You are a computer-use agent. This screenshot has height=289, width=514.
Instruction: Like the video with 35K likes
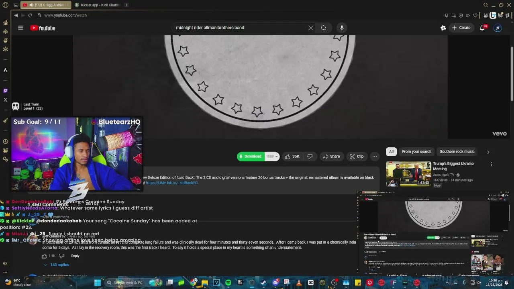(292, 157)
